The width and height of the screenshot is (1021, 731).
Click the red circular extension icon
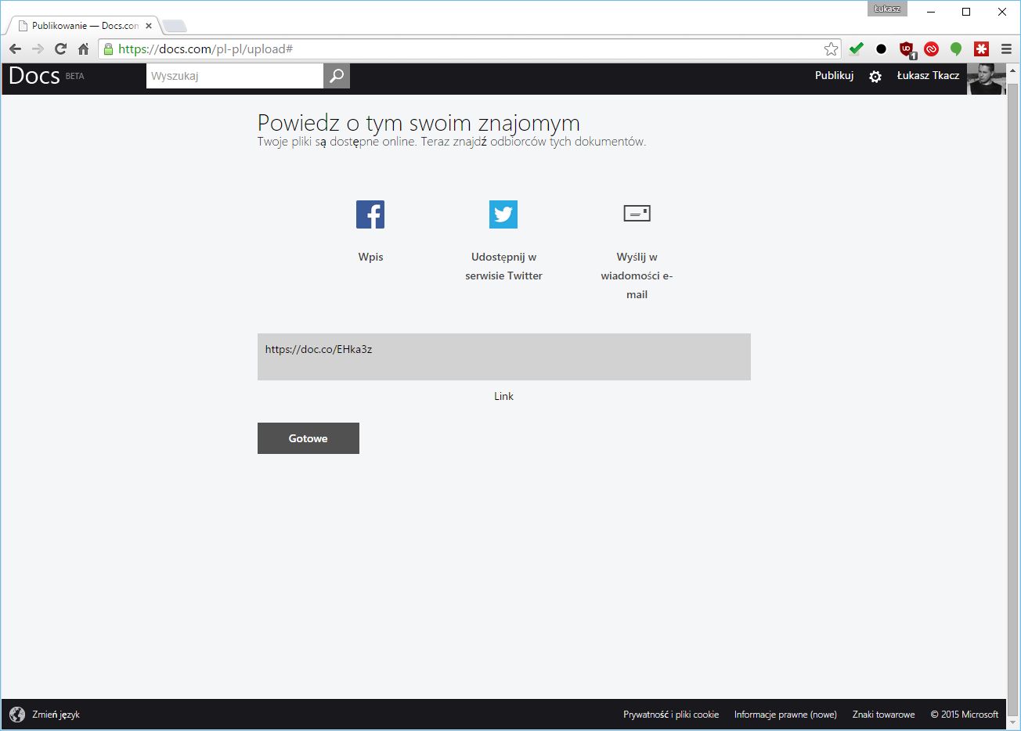coord(931,49)
